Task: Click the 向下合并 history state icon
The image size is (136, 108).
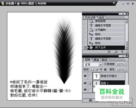Action: pos(91,47)
